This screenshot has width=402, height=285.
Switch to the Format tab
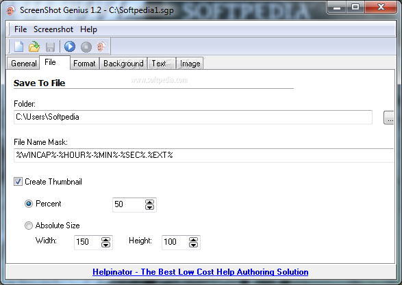pos(84,64)
